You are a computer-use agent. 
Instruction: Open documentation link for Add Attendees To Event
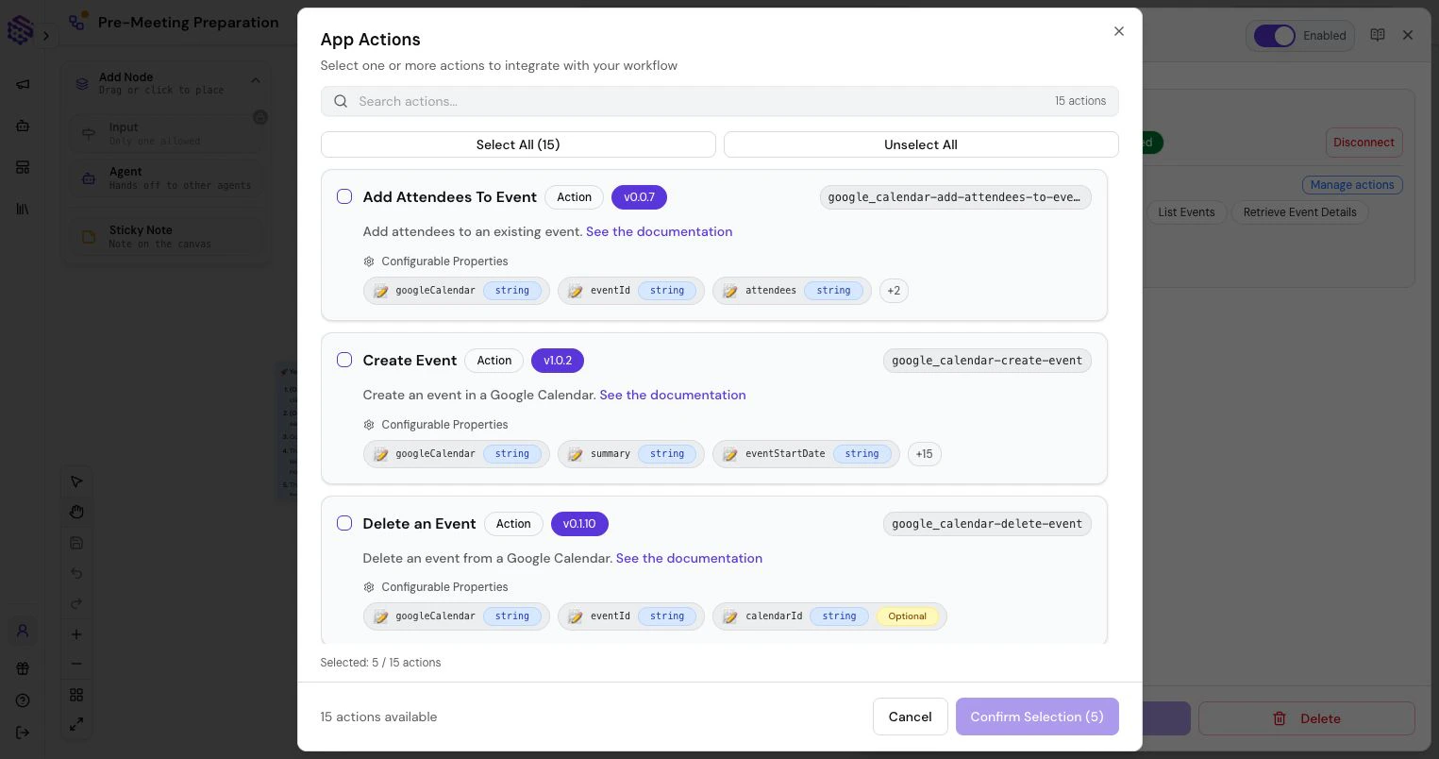coord(659,231)
